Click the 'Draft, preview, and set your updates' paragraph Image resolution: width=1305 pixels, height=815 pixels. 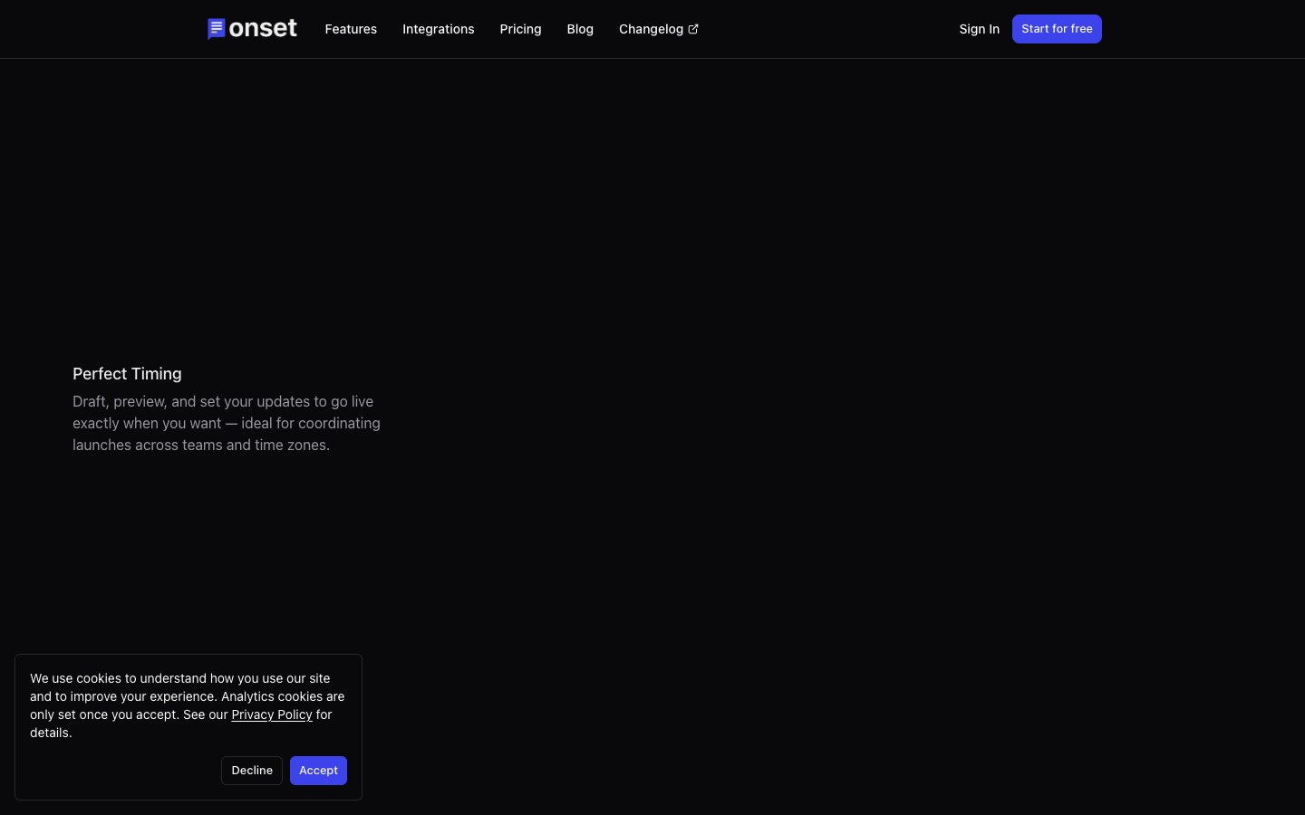pyautogui.click(x=227, y=423)
